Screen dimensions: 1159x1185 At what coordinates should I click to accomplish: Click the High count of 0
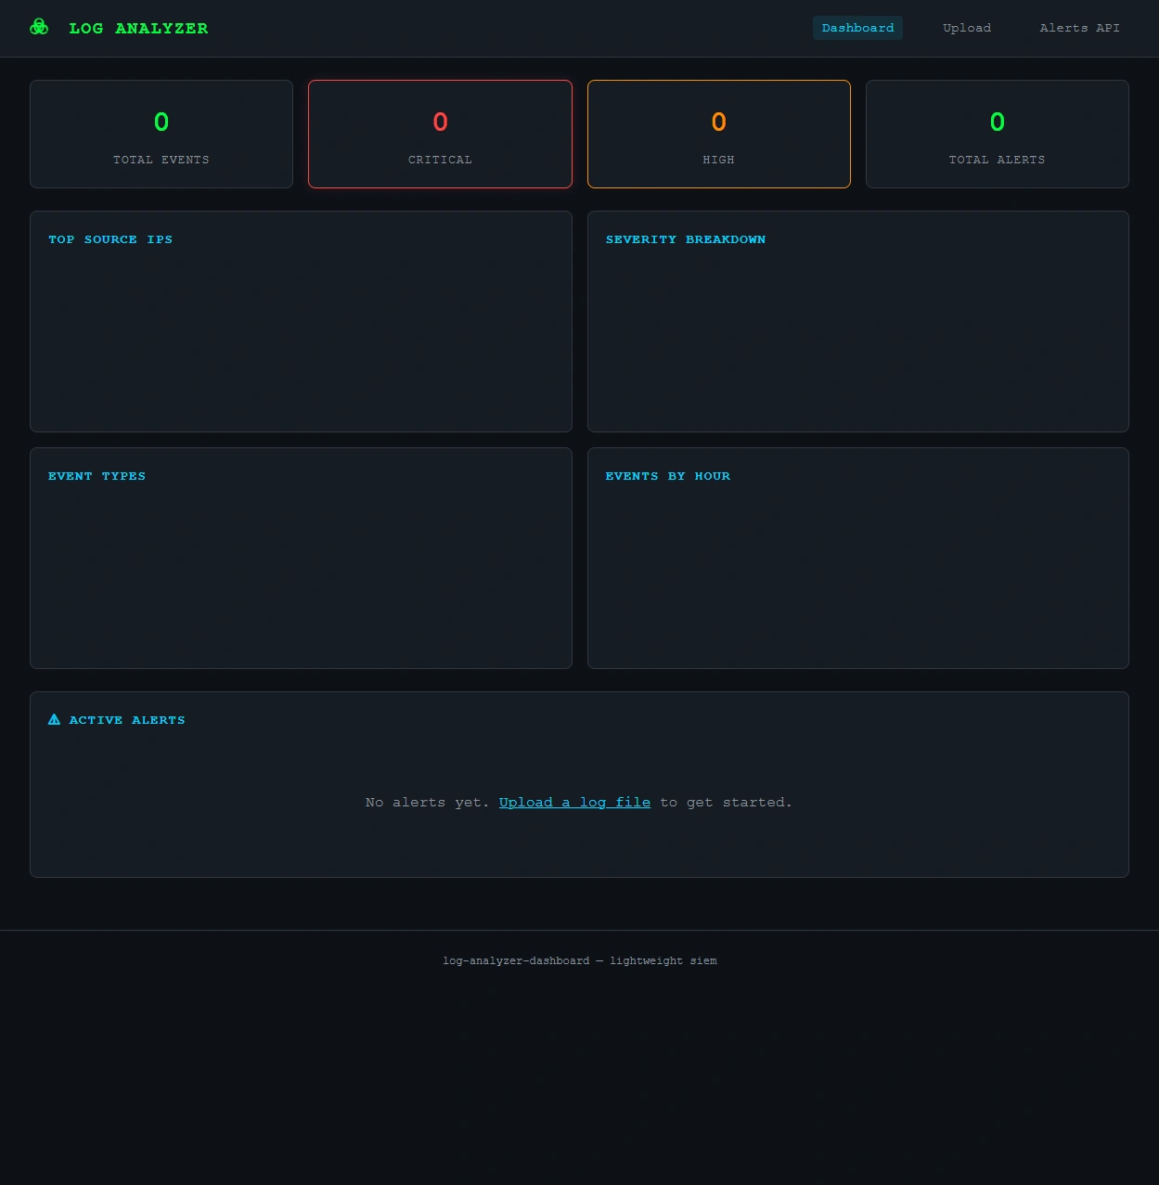(718, 122)
